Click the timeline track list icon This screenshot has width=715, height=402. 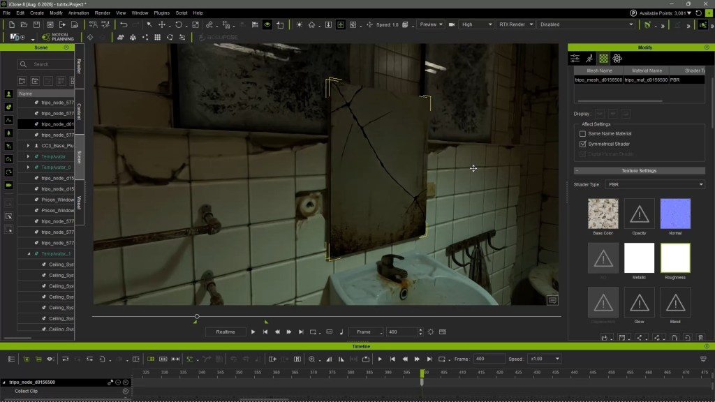coord(11,359)
